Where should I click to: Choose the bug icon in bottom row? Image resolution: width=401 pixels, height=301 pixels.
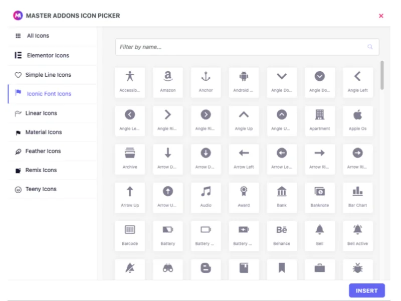click(x=358, y=269)
